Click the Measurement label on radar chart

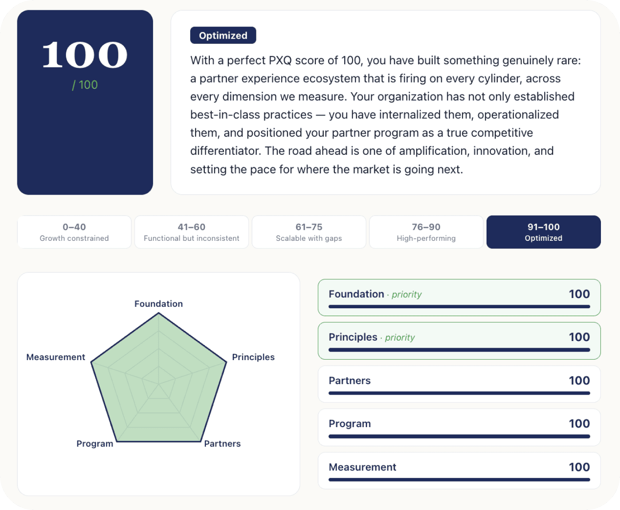point(55,357)
